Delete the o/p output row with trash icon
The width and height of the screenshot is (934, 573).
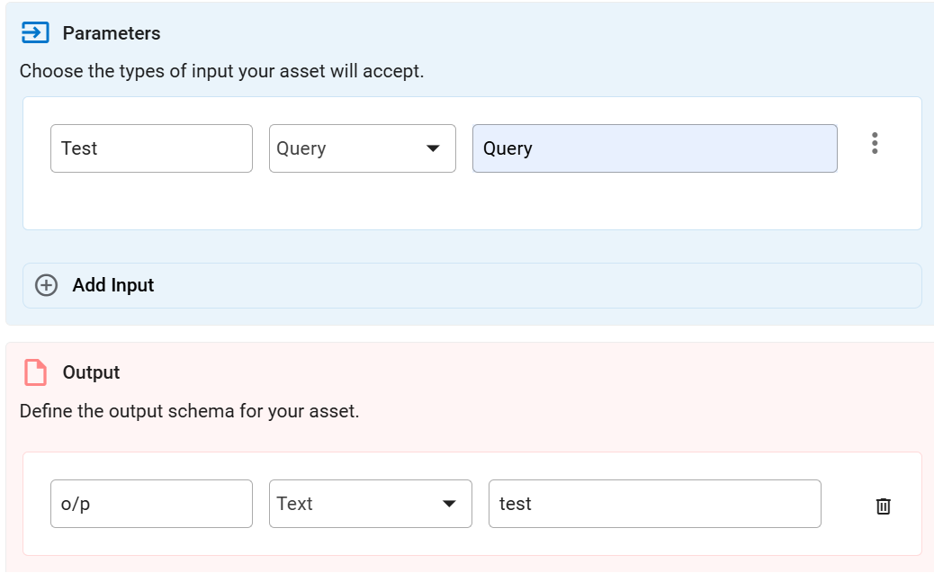pos(883,506)
